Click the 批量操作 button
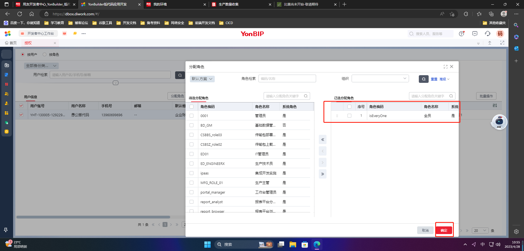The height and width of the screenshot is (251, 524). pyautogui.click(x=486, y=96)
